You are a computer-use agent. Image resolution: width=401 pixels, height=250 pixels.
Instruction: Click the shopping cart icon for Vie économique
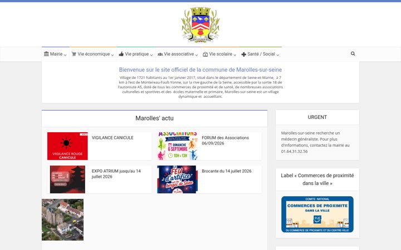pos(74,54)
